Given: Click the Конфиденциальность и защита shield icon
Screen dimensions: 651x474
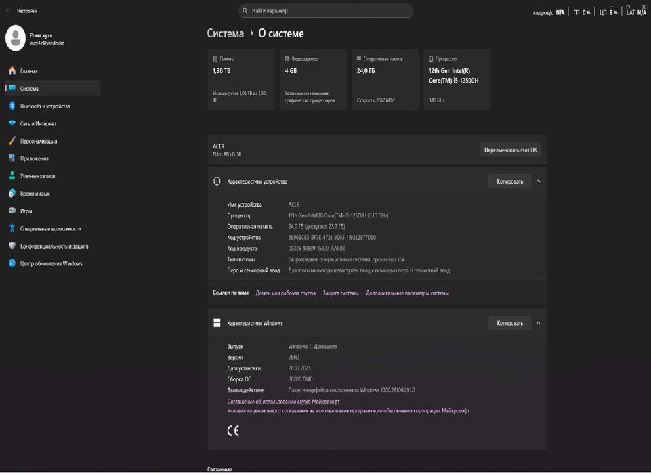Looking at the screenshot, I should (12, 246).
